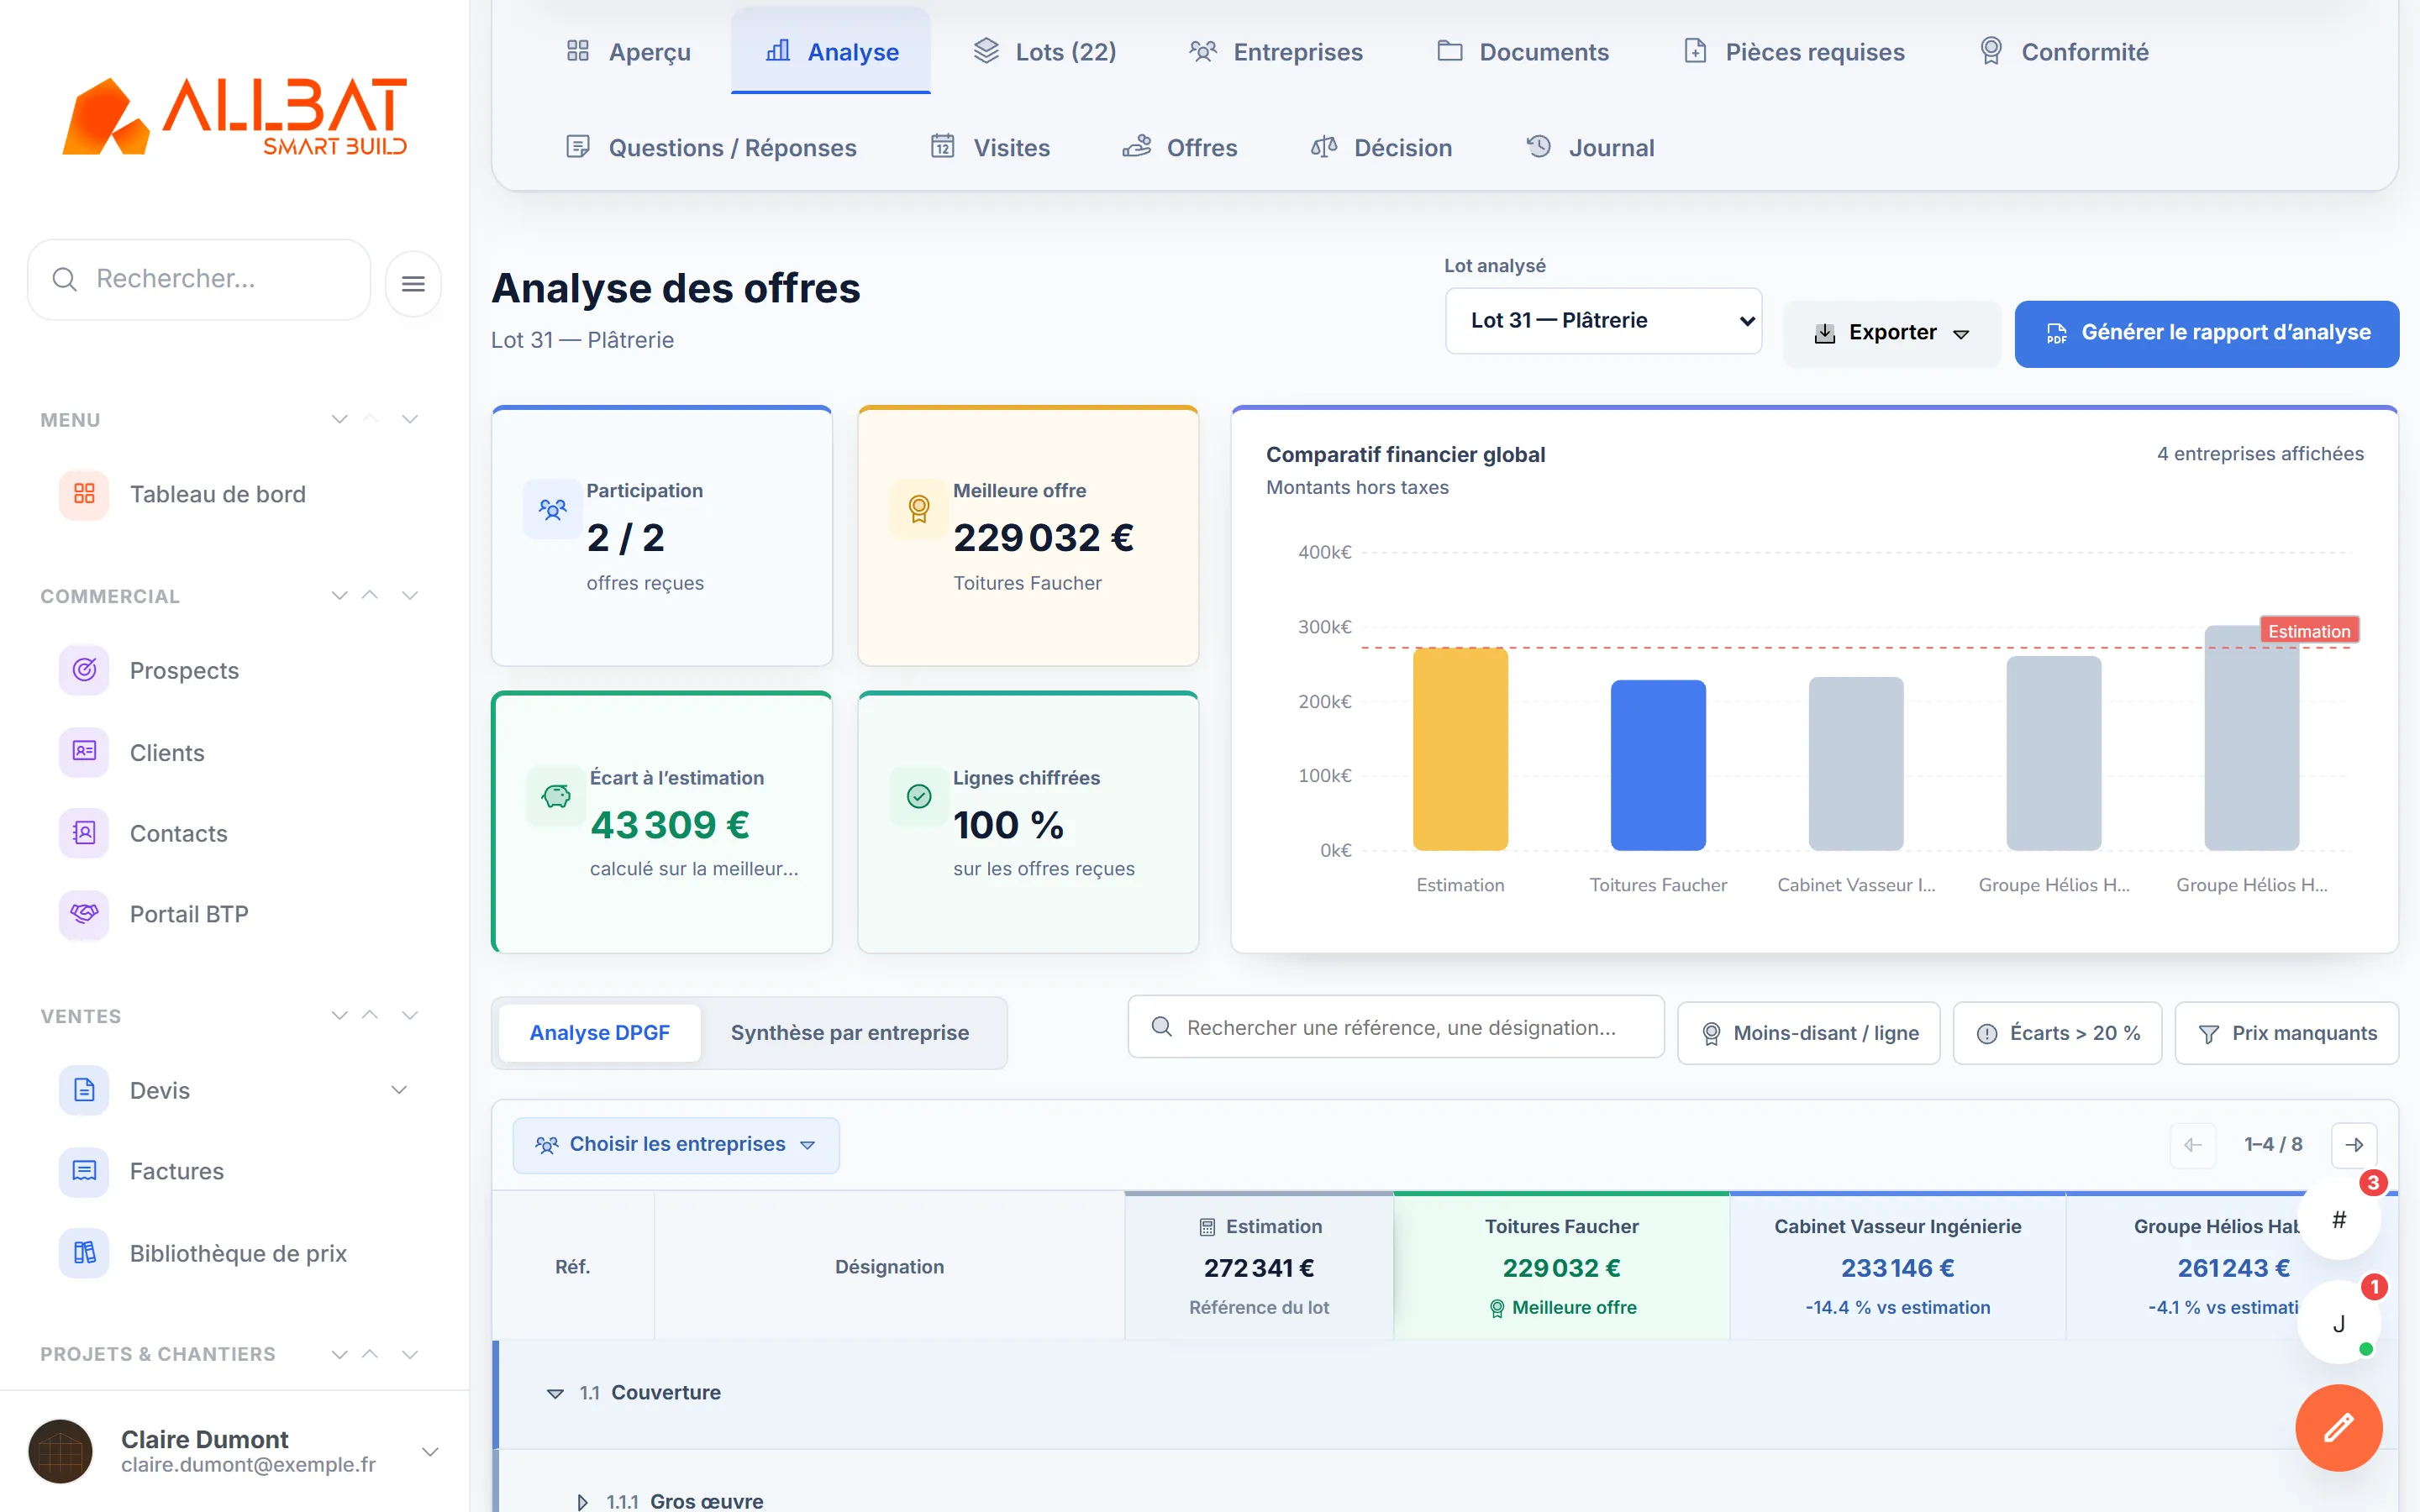The image size is (2420, 1512).
Task: Go to previous companies page arrow
Action: tap(2193, 1144)
